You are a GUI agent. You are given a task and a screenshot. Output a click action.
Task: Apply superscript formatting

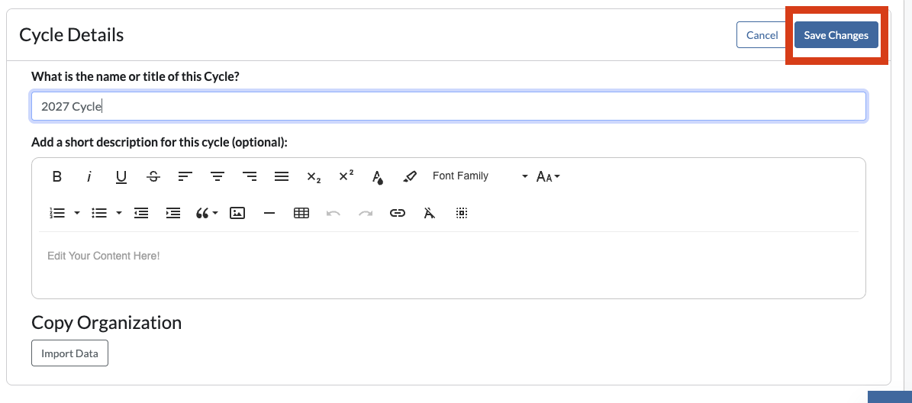tap(346, 176)
